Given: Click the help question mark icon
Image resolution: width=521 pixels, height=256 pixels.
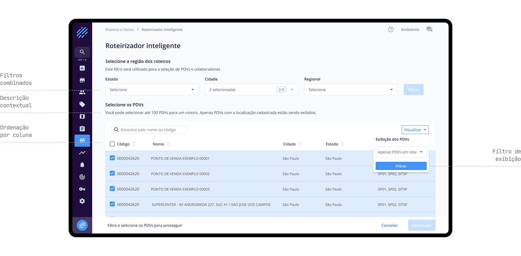Looking at the screenshot, I should point(391,29).
